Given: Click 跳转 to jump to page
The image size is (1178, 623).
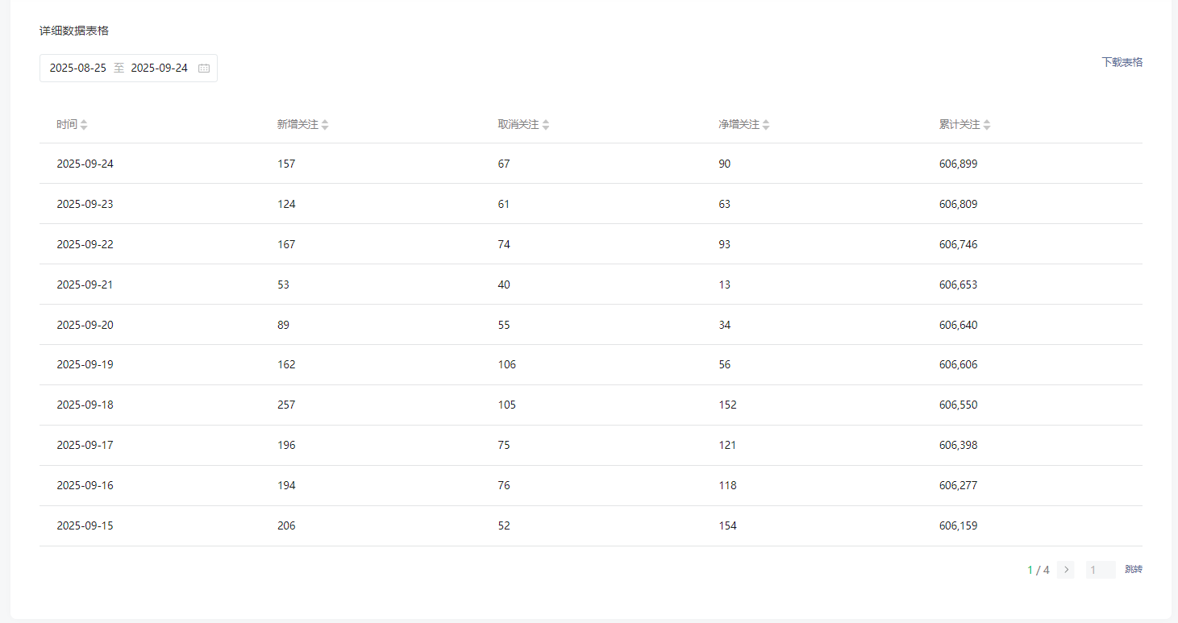Looking at the screenshot, I should [1133, 570].
